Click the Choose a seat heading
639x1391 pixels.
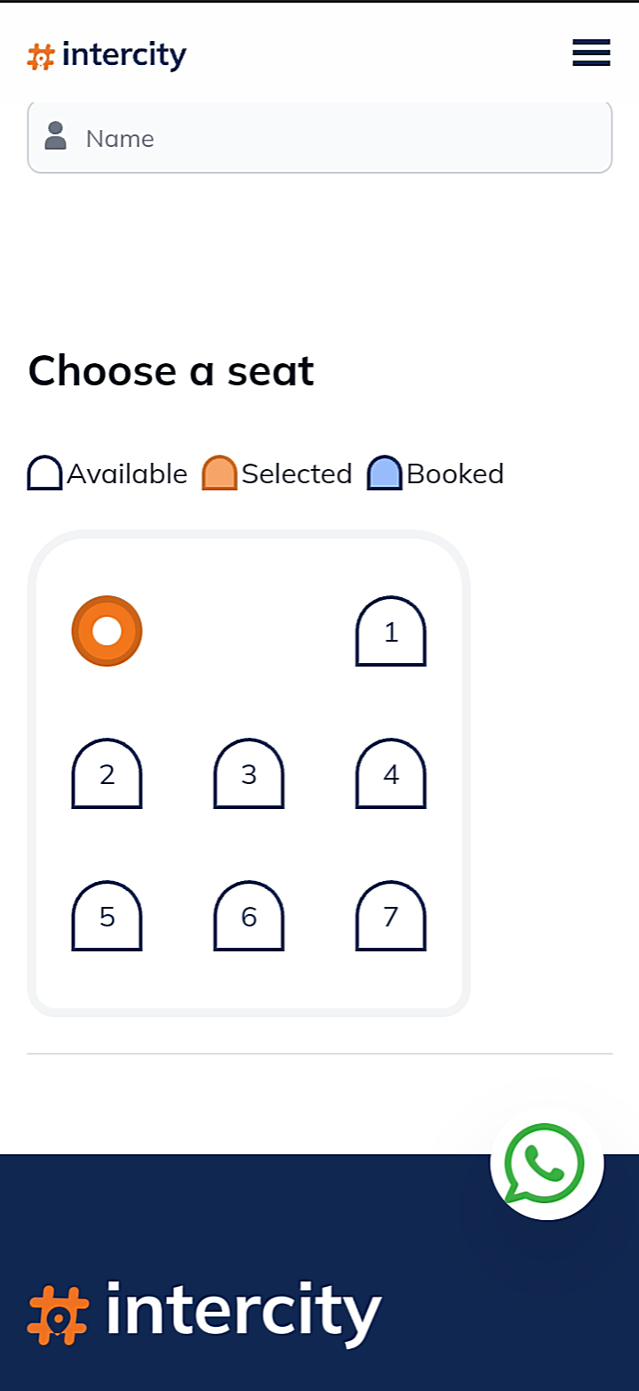coord(171,371)
